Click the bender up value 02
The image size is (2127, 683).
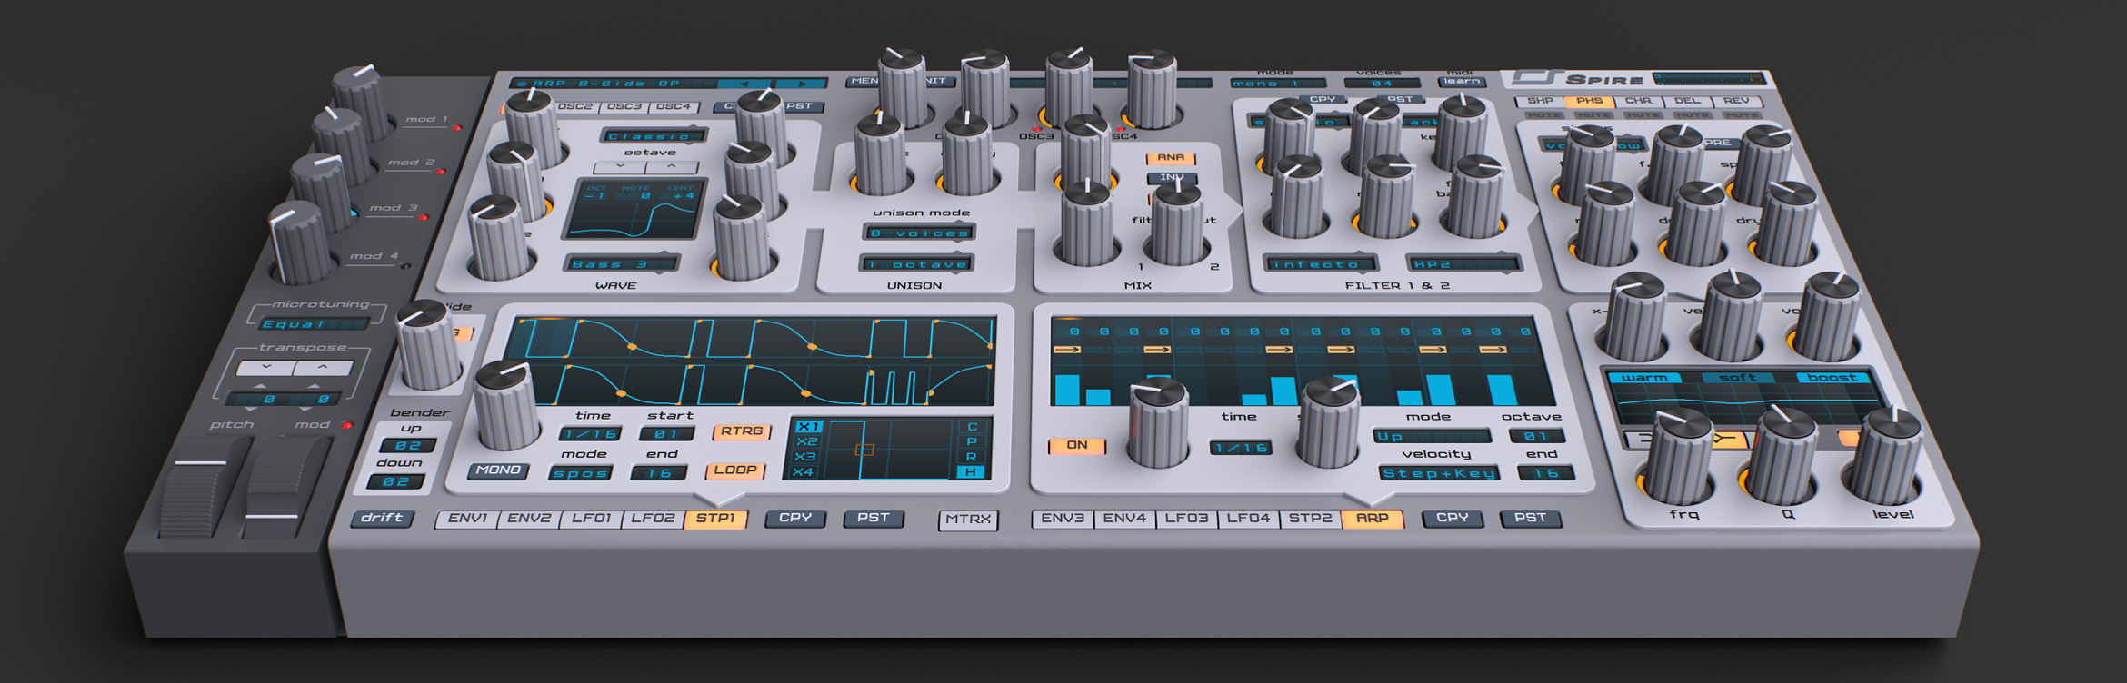408,446
